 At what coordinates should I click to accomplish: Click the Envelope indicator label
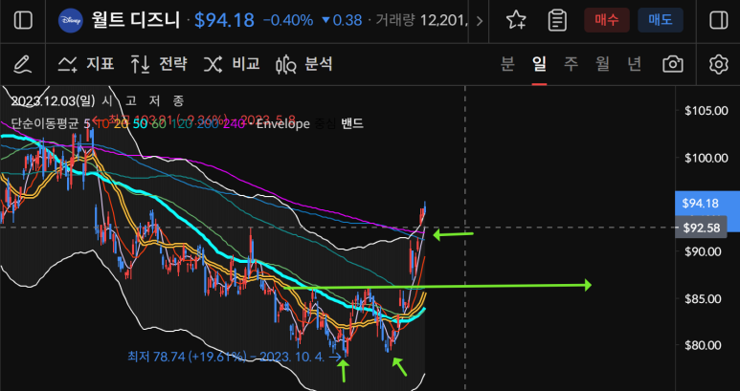tap(283, 124)
